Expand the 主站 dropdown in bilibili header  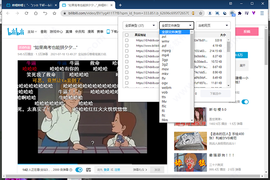click(32, 31)
